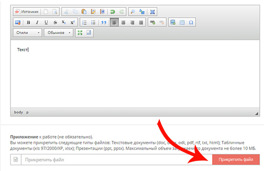The height and width of the screenshot is (171, 264).
Task: Click the Источник (Source) button
Action: (27, 12)
